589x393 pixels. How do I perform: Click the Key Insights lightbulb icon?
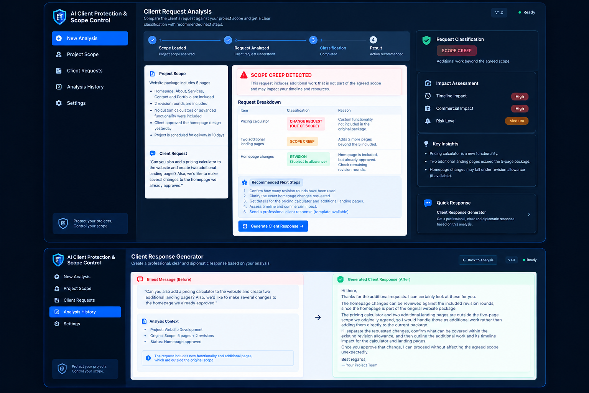[426, 144]
